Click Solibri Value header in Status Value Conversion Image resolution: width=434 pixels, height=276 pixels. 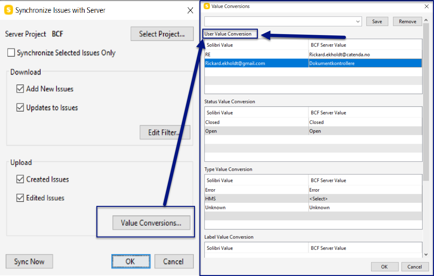tap(257, 113)
